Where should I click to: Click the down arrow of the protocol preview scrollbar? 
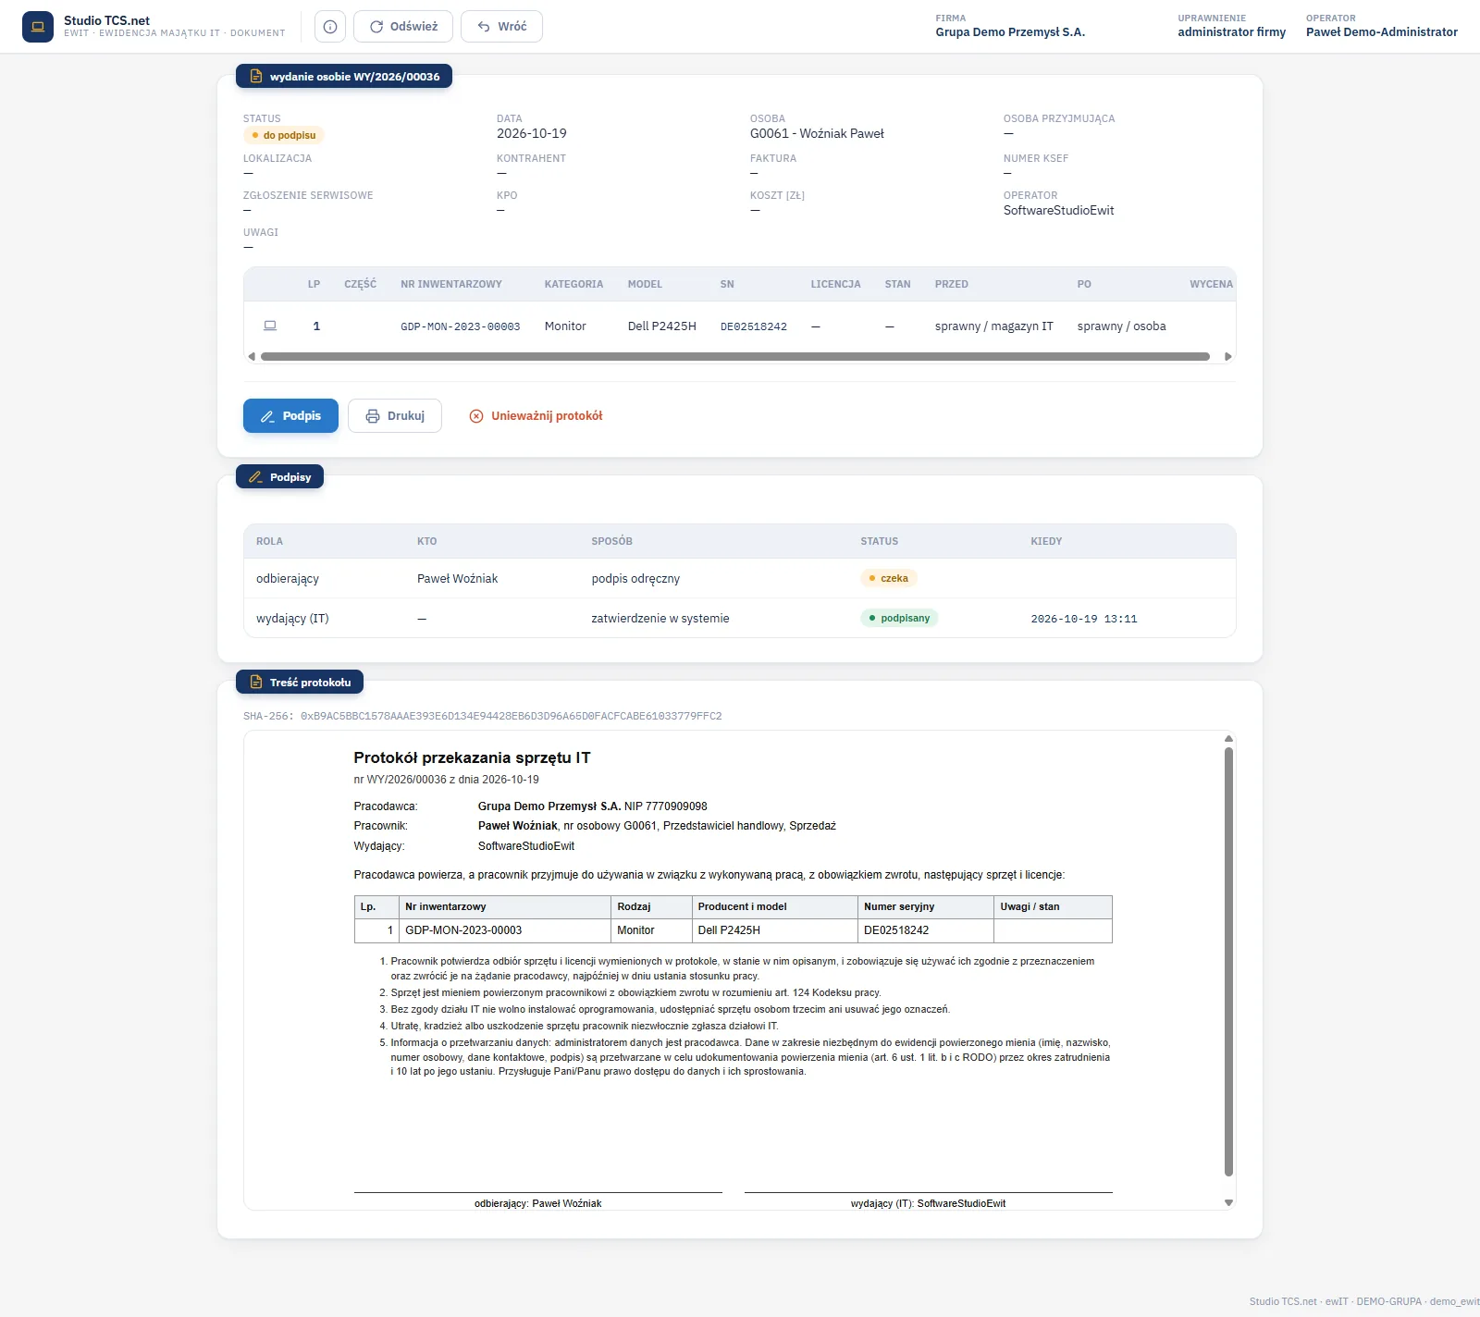pyautogui.click(x=1228, y=1202)
